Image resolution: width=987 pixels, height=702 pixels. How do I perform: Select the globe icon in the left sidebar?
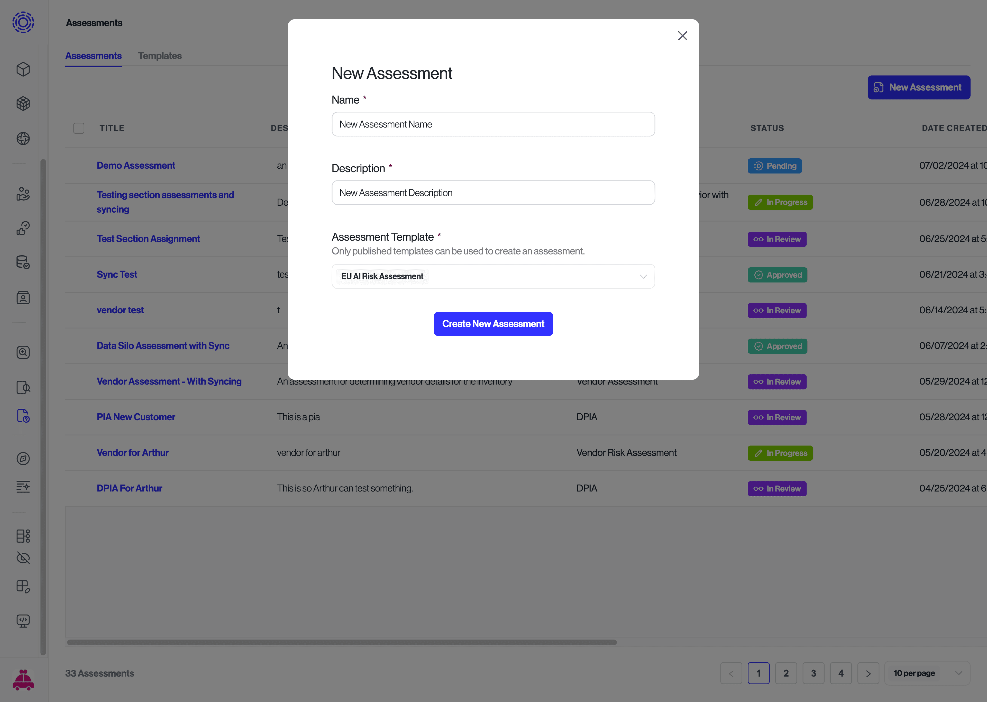click(x=23, y=139)
